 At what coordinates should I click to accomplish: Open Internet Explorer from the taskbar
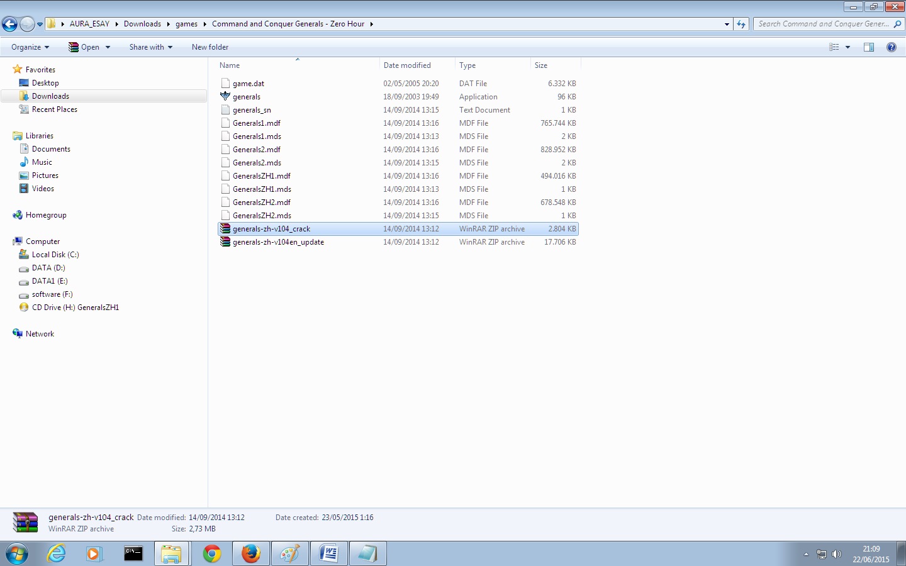pyautogui.click(x=56, y=554)
